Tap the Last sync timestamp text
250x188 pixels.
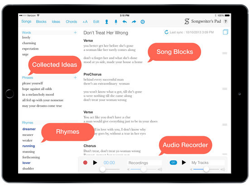coord(192,32)
